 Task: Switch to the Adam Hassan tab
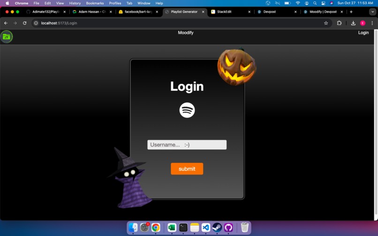pyautogui.click(x=92, y=12)
